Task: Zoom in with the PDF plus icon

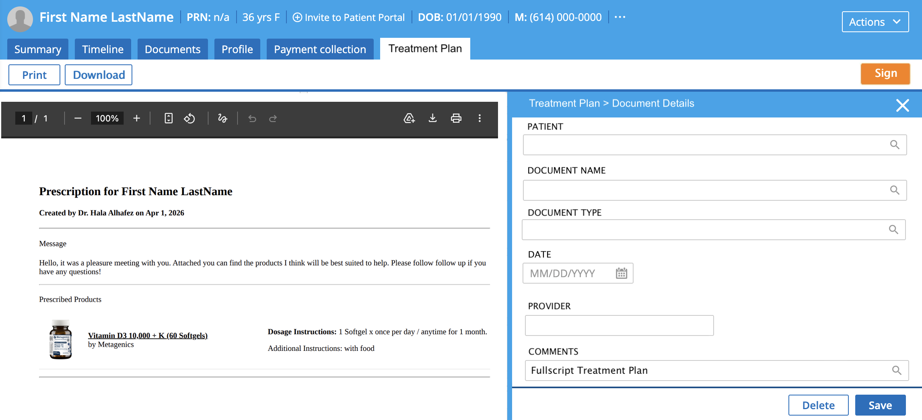Action: click(x=136, y=118)
